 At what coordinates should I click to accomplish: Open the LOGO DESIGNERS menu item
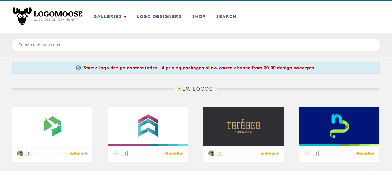[x=159, y=16]
